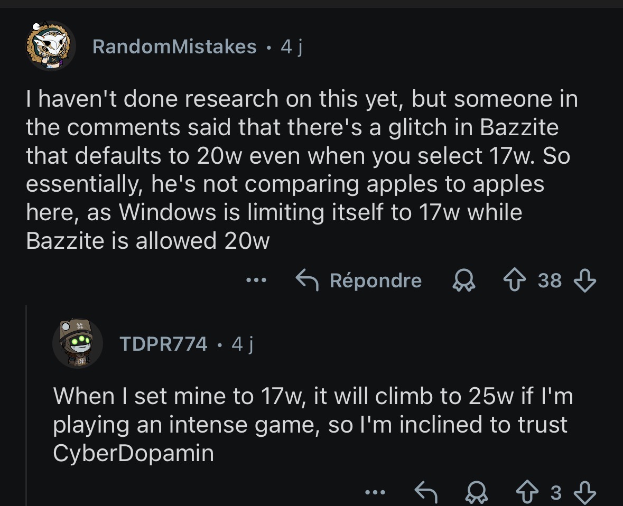This screenshot has height=506, width=623.
Task: Open more options for TDPR774's reply
Action: point(375,493)
